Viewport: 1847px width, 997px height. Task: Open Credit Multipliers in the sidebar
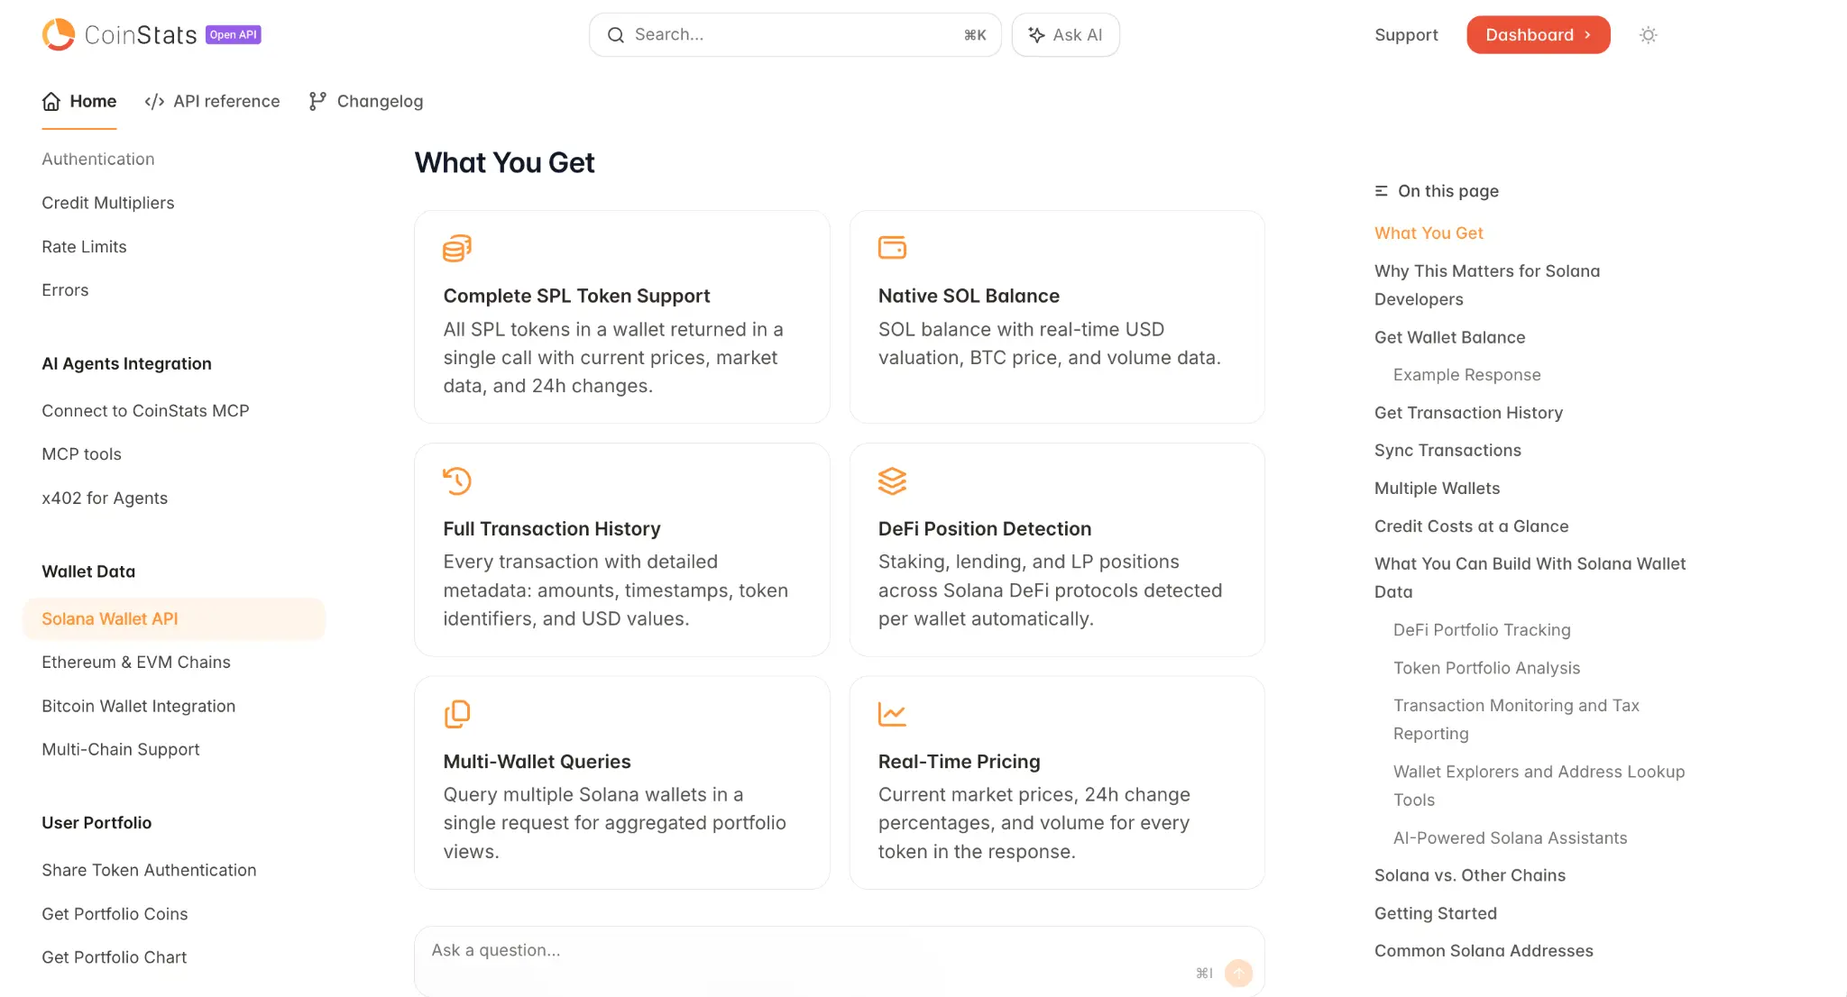coord(108,203)
